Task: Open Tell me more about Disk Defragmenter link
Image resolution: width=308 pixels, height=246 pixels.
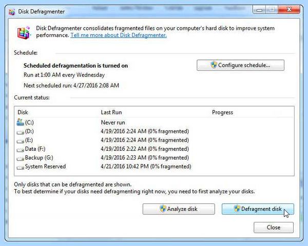Action: coord(119,35)
